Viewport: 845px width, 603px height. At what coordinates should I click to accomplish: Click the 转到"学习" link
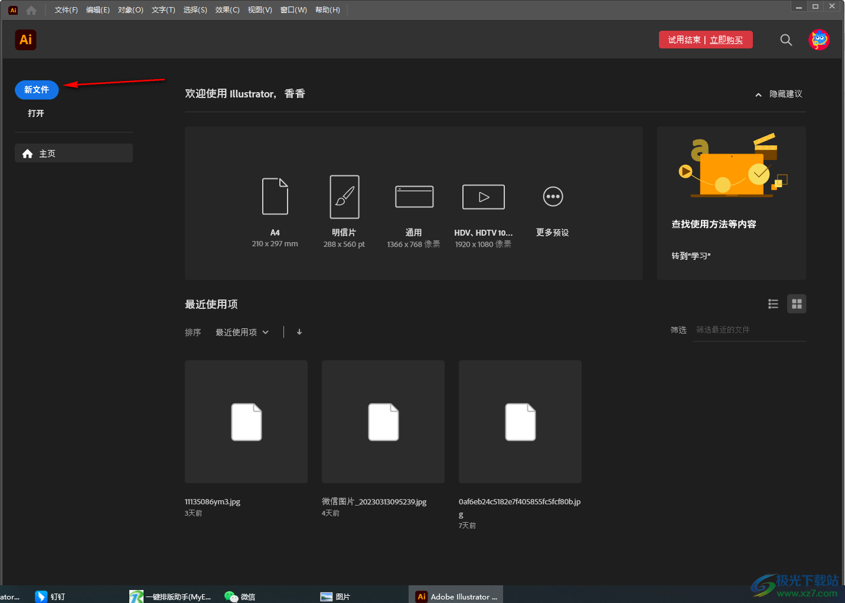[691, 256]
